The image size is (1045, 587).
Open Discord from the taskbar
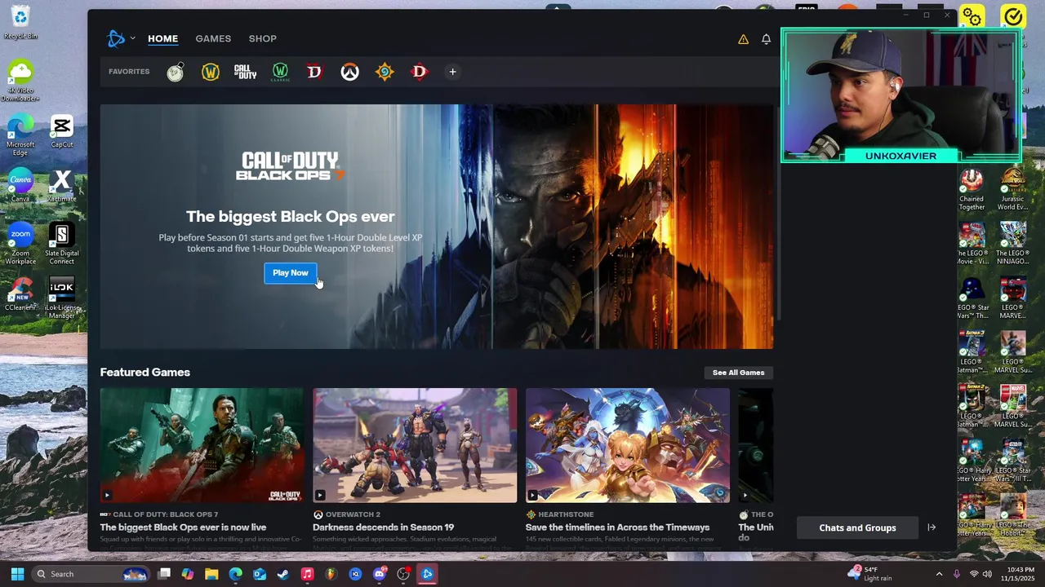point(379,574)
